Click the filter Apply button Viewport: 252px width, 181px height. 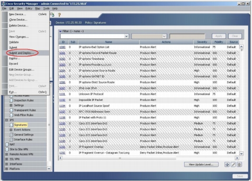219,36
